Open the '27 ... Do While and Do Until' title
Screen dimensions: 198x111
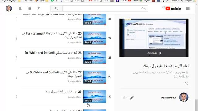tap(54, 74)
